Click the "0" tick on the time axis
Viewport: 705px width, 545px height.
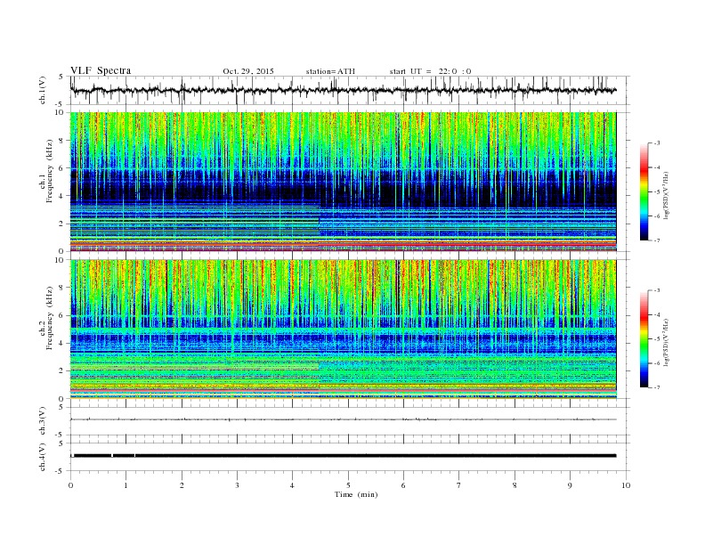click(70, 485)
